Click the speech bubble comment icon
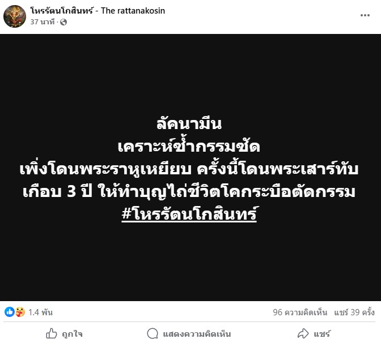381x343 pixels. [153, 333]
